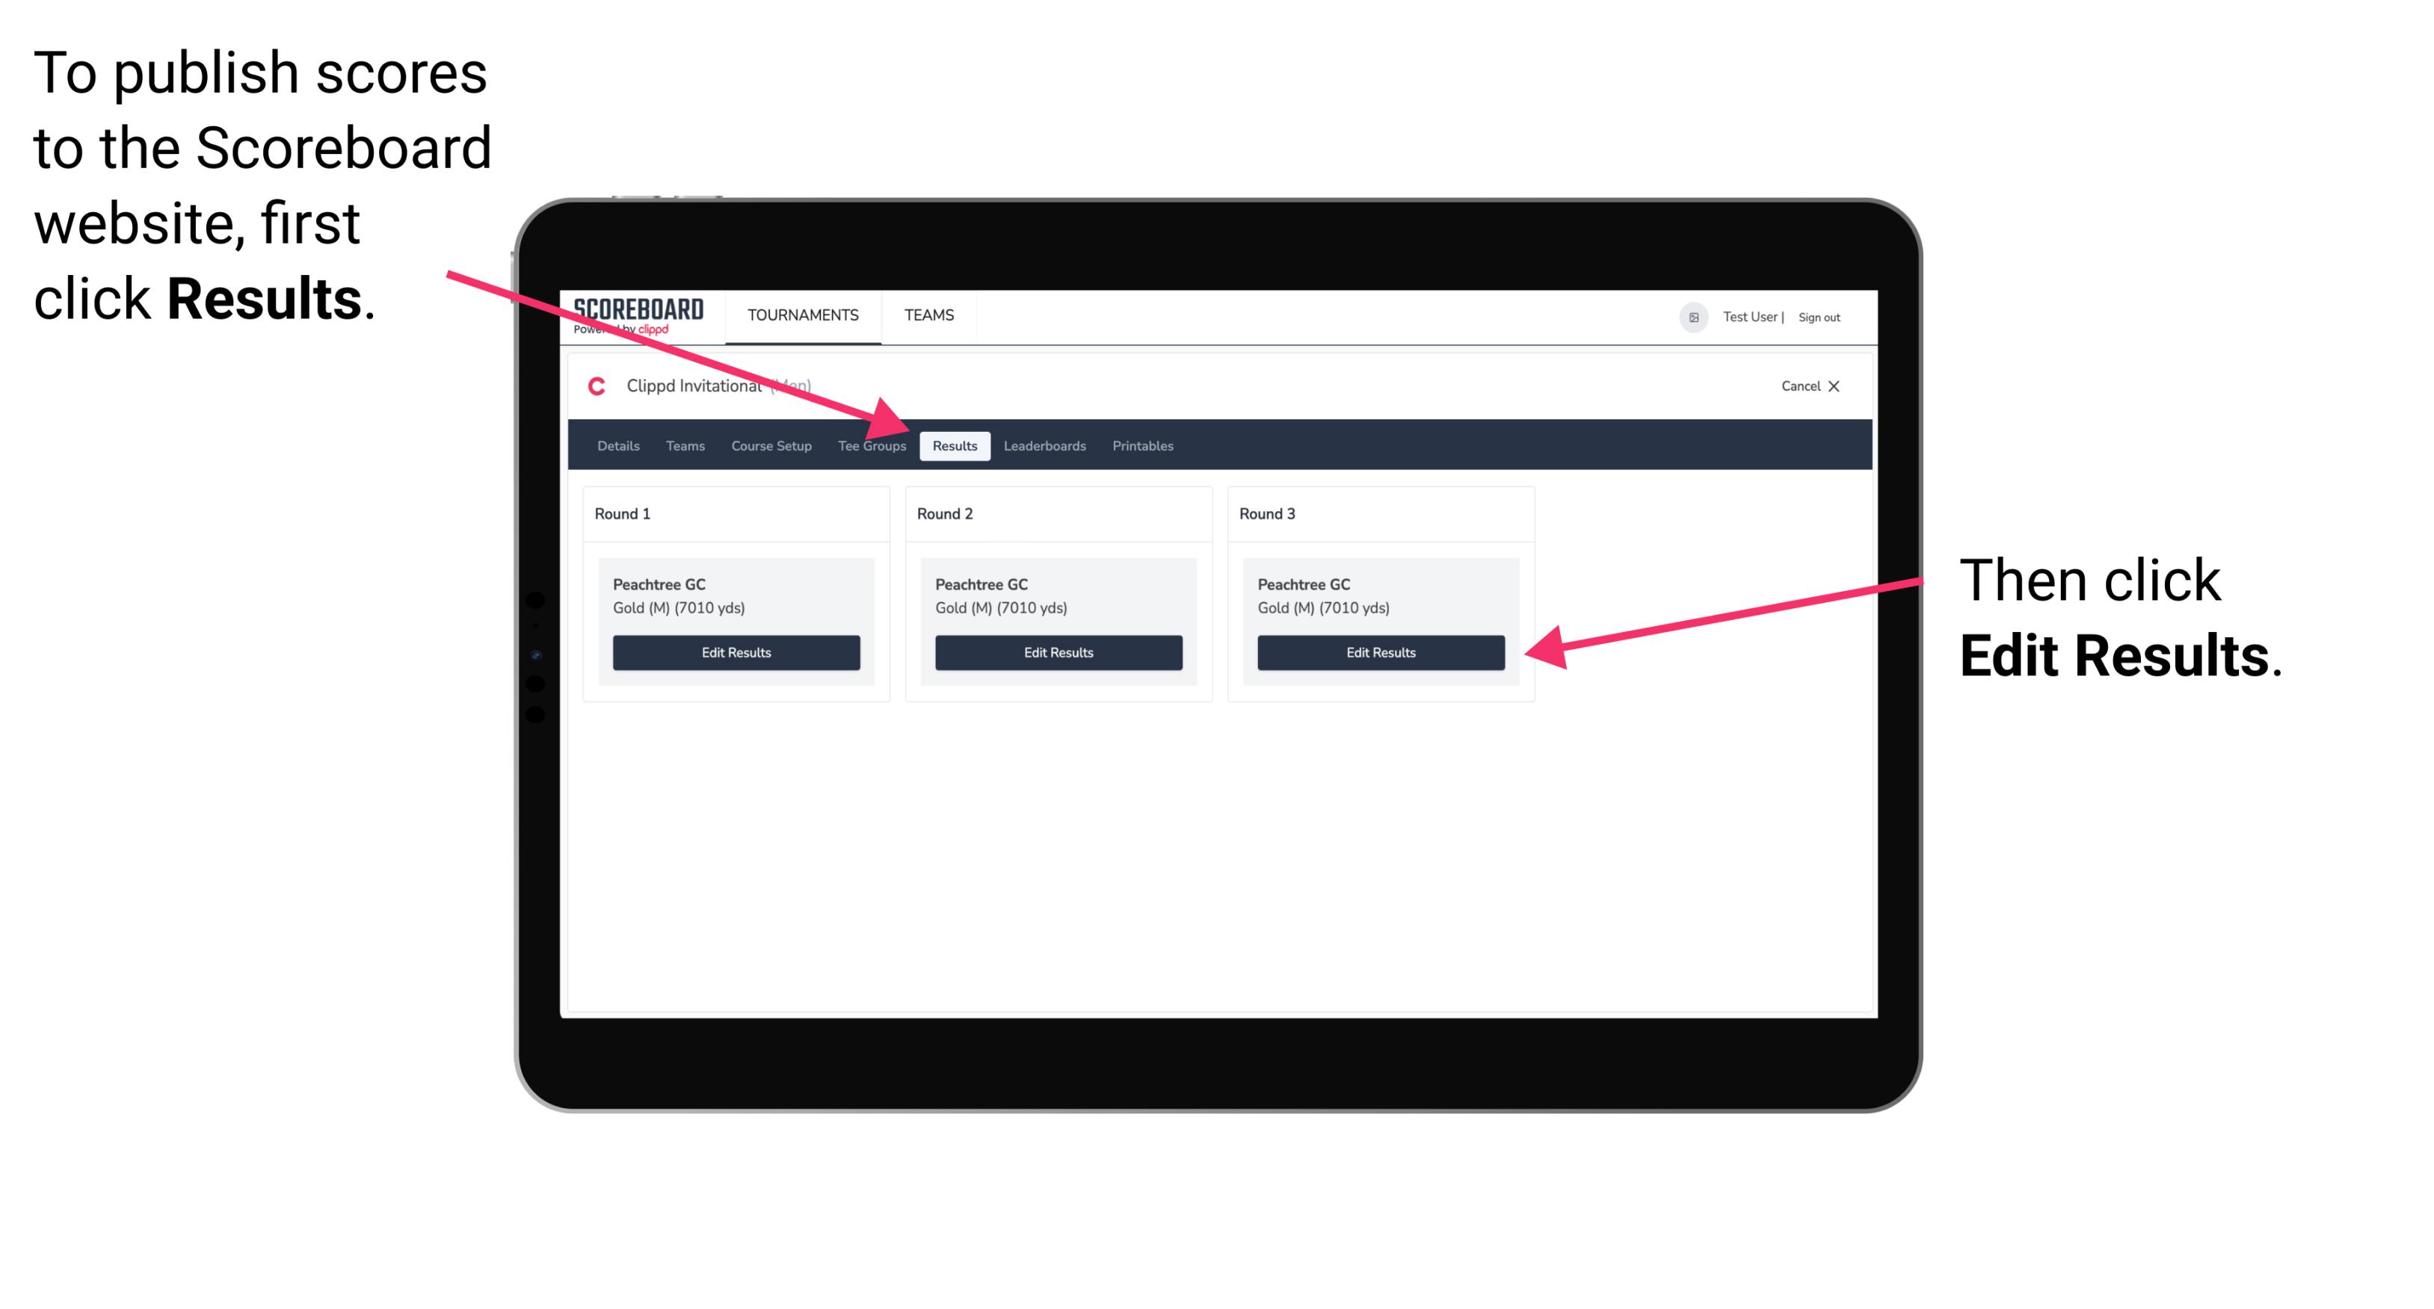
Task: Select the Leaderboards tab
Action: coord(1045,445)
